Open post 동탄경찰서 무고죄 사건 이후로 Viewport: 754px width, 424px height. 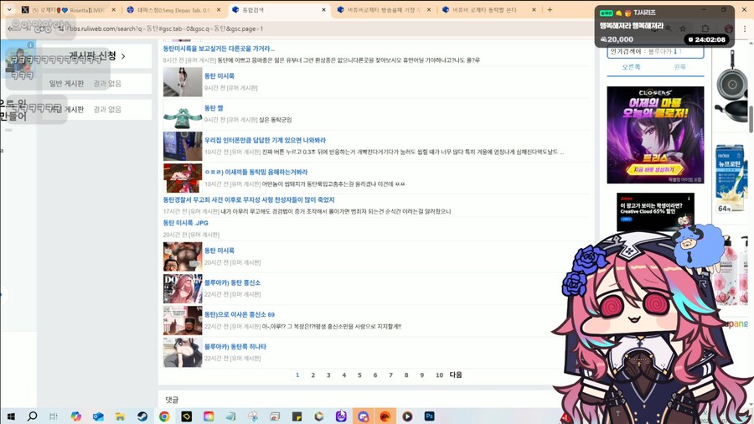pyautogui.click(x=249, y=200)
